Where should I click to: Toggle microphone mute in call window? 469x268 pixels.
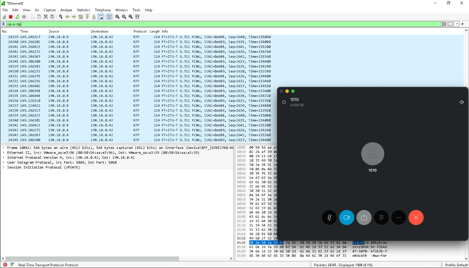click(x=329, y=218)
